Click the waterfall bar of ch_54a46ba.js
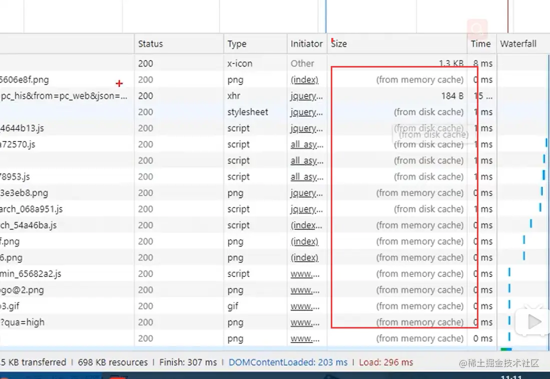Image resolution: width=550 pixels, height=379 pixels. [x=531, y=223]
